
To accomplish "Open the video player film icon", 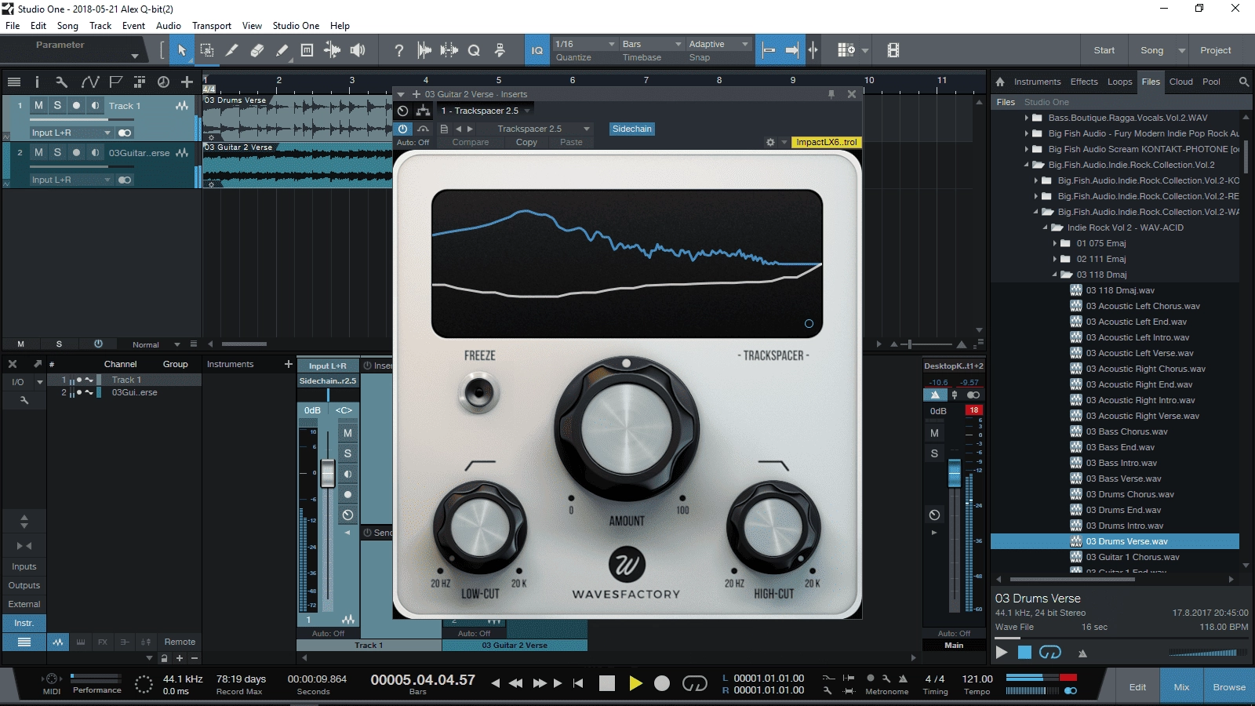I will (x=893, y=50).
